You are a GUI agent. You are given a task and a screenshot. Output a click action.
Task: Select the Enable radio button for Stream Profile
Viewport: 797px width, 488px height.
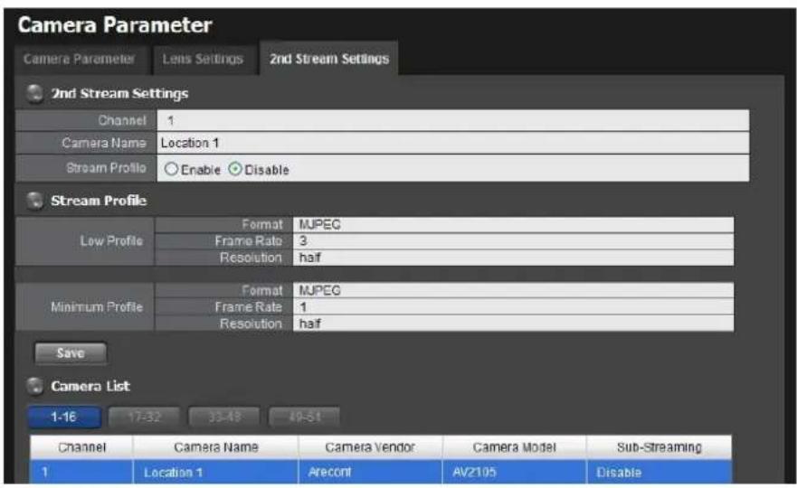[x=171, y=169]
